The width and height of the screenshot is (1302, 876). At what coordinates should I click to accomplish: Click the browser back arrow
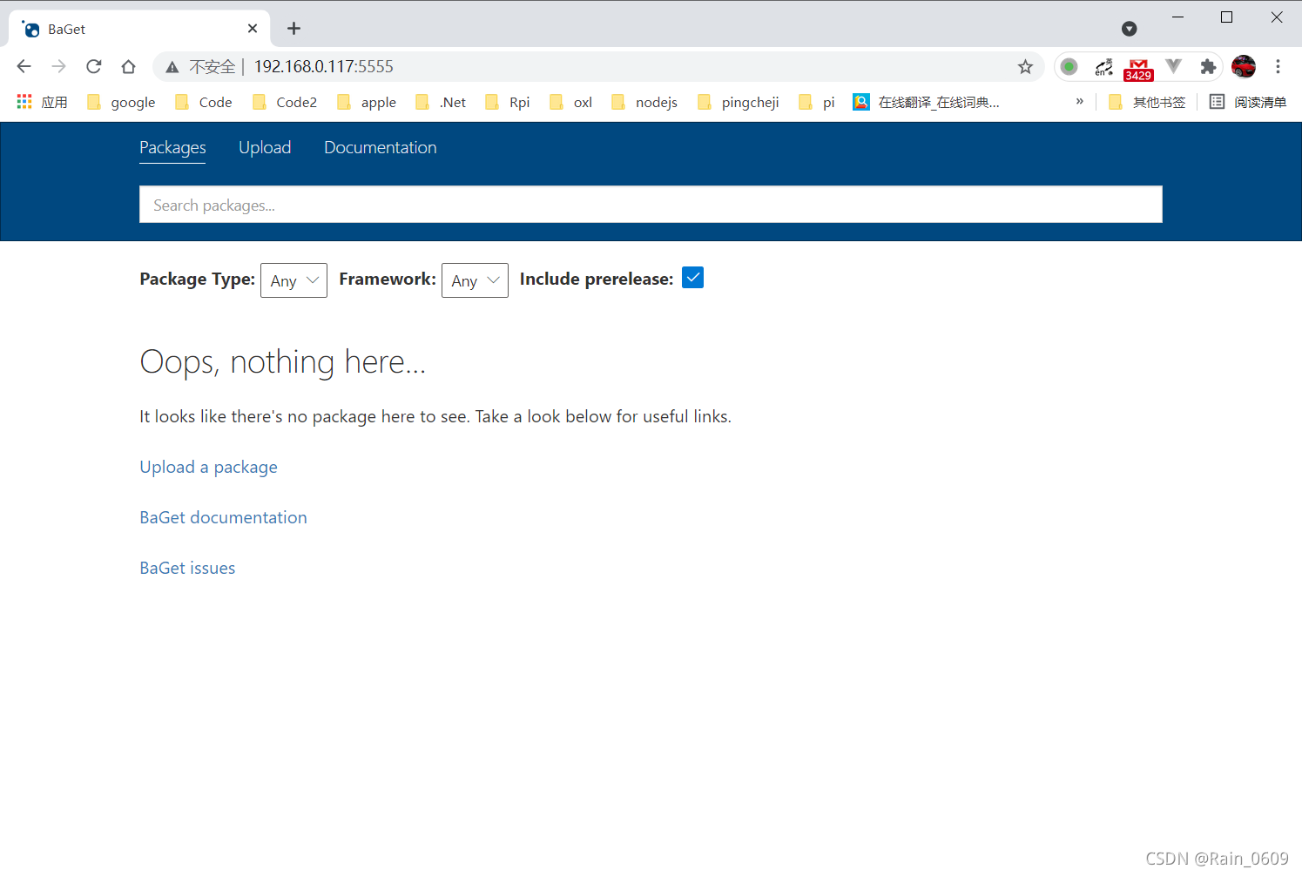[24, 66]
